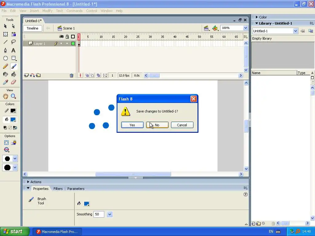The width and height of the screenshot is (315, 236).
Task: Click Macromedia Flash taskbar button
Action: coord(57,232)
